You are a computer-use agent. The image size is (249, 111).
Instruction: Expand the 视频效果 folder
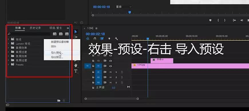pyautogui.click(x=8, y=56)
